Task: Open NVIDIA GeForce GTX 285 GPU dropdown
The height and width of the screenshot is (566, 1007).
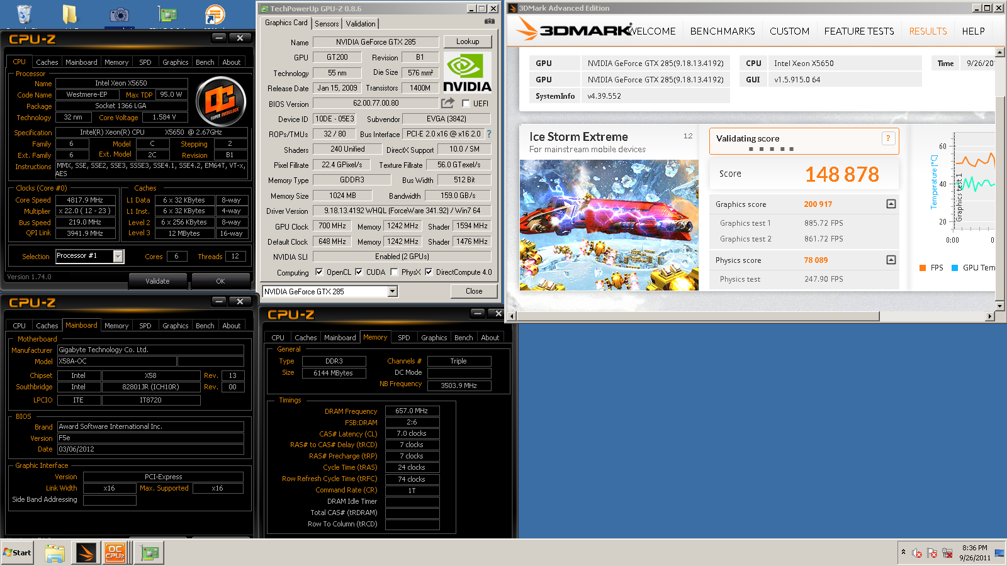Action: point(392,291)
